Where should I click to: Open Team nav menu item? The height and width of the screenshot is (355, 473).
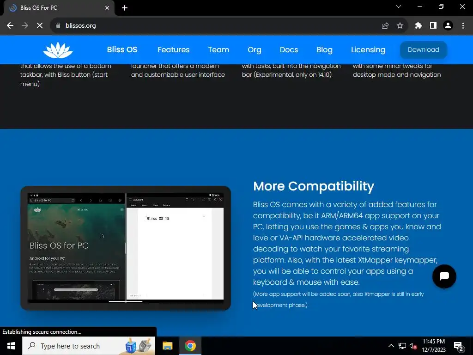pos(218,50)
